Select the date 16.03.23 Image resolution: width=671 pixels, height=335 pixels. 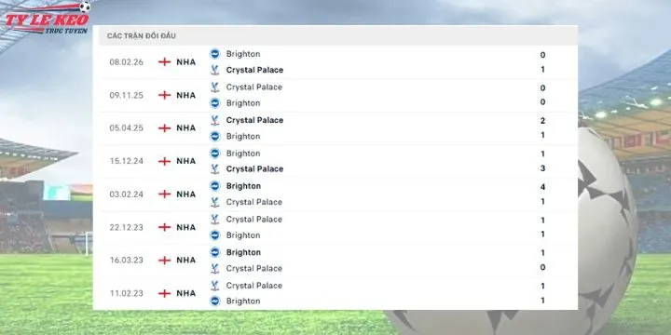(x=126, y=261)
